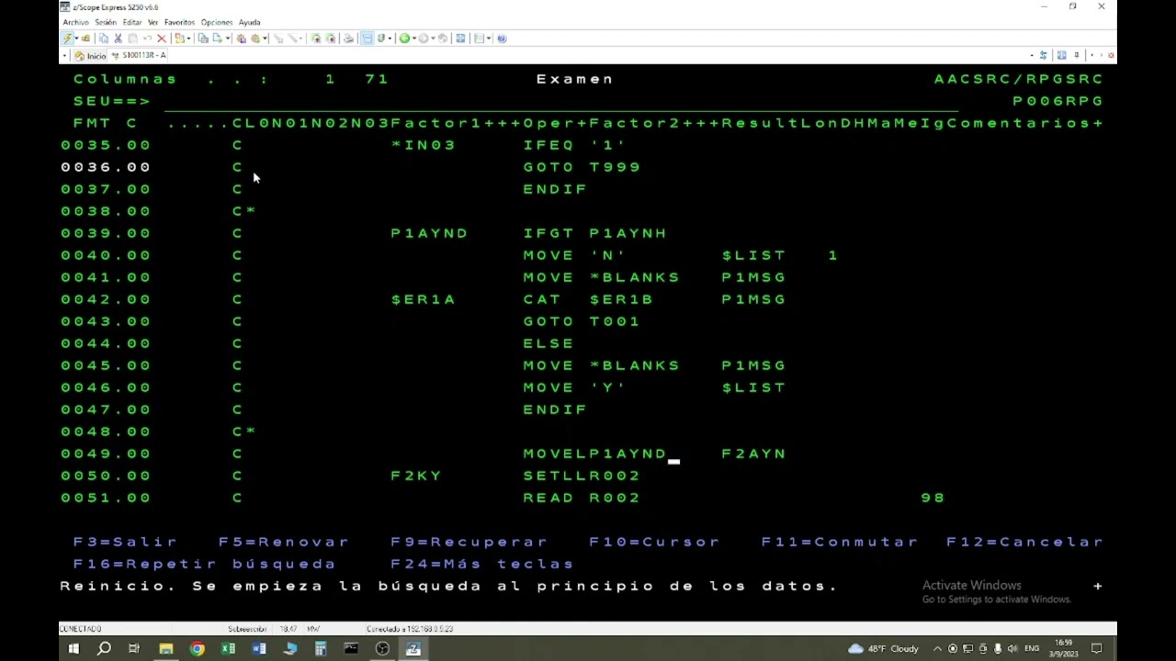1176x661 pixels.
Task: Open dropdown arrow next to green record icon
Action: tap(413, 39)
